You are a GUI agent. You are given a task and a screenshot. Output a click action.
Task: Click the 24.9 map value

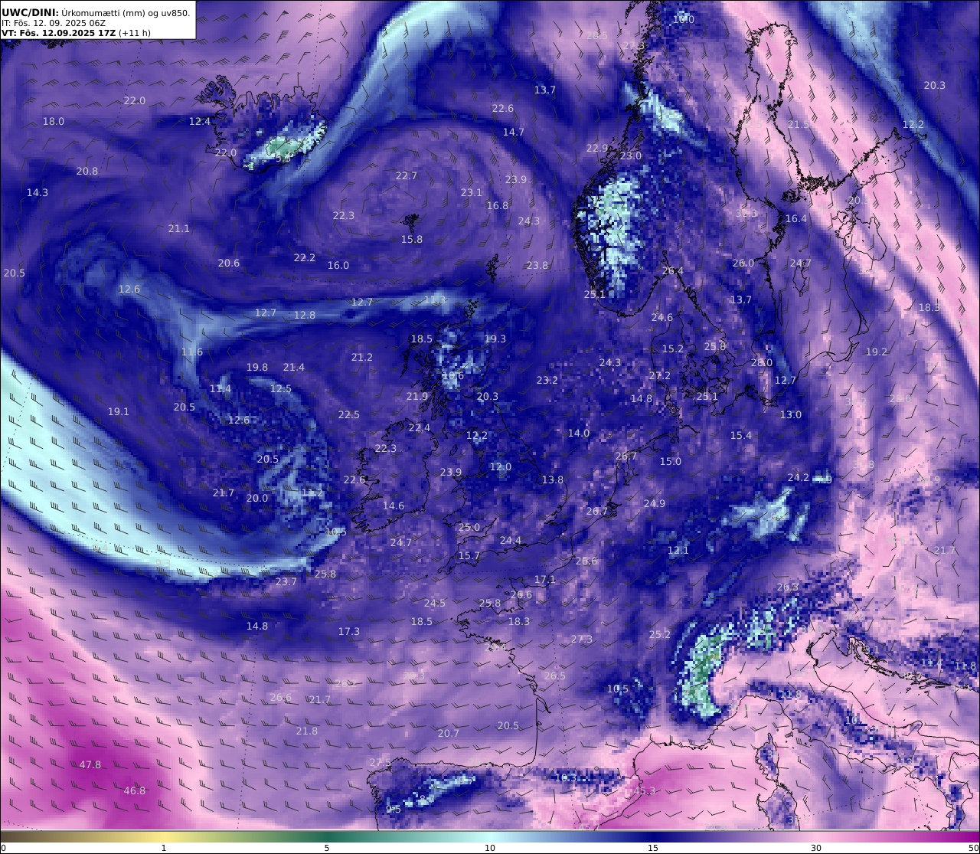[x=655, y=504]
